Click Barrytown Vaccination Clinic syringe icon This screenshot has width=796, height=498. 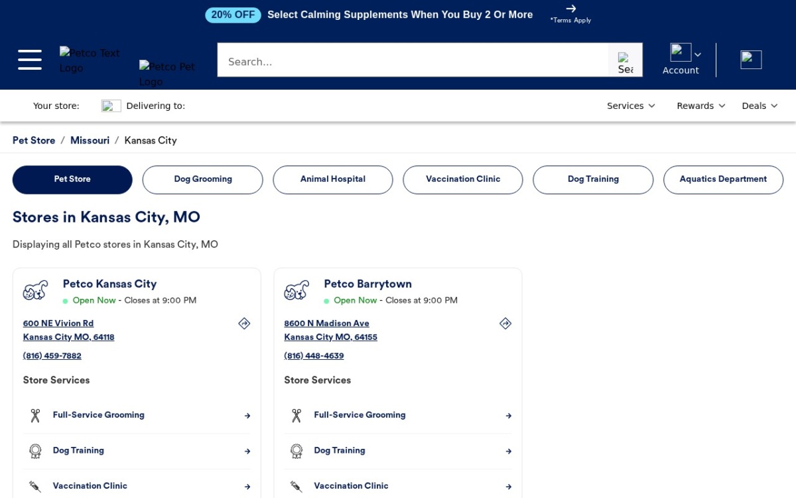[297, 486]
